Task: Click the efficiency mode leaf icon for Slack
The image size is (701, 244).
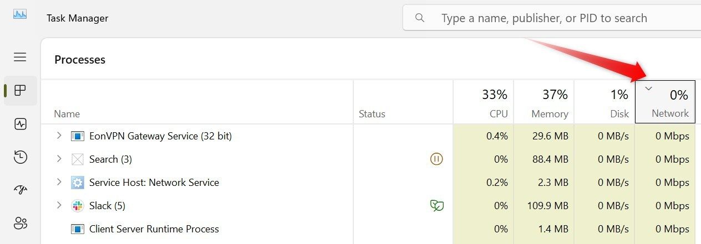Action: point(437,206)
